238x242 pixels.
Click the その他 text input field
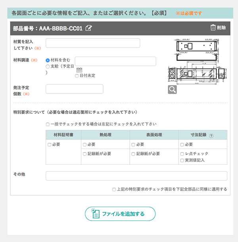(x=136, y=176)
